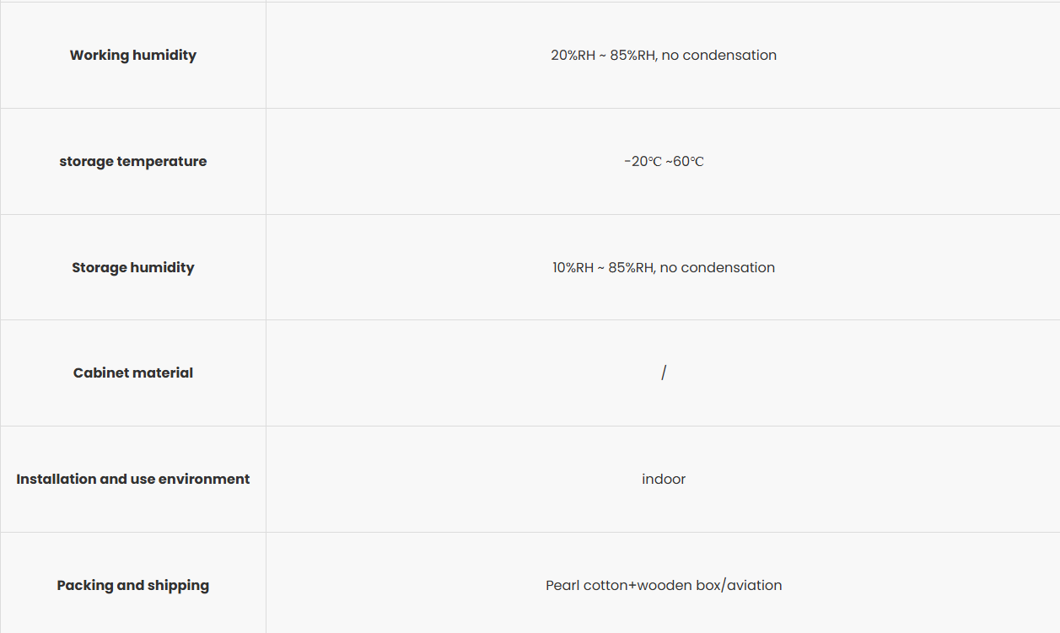Click the Installation and use environment label

click(133, 480)
